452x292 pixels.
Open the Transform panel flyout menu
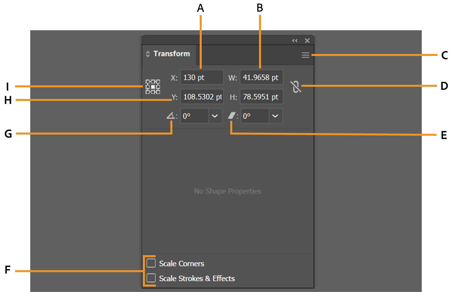pos(305,55)
